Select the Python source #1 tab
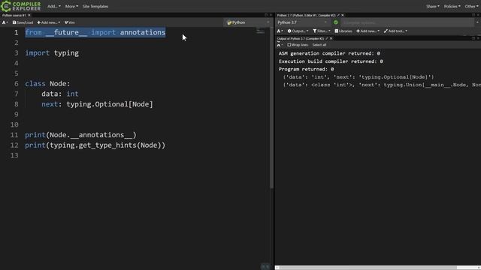The height and width of the screenshot is (270, 481). [x=14, y=15]
